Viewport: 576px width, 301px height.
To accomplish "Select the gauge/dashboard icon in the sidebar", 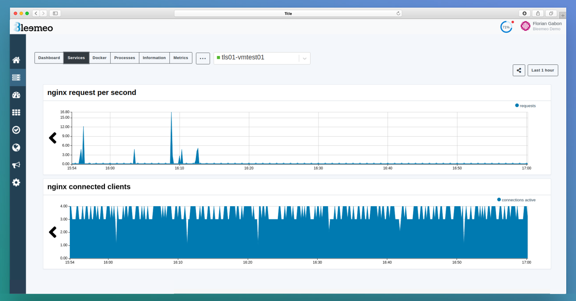I will 16,94.
